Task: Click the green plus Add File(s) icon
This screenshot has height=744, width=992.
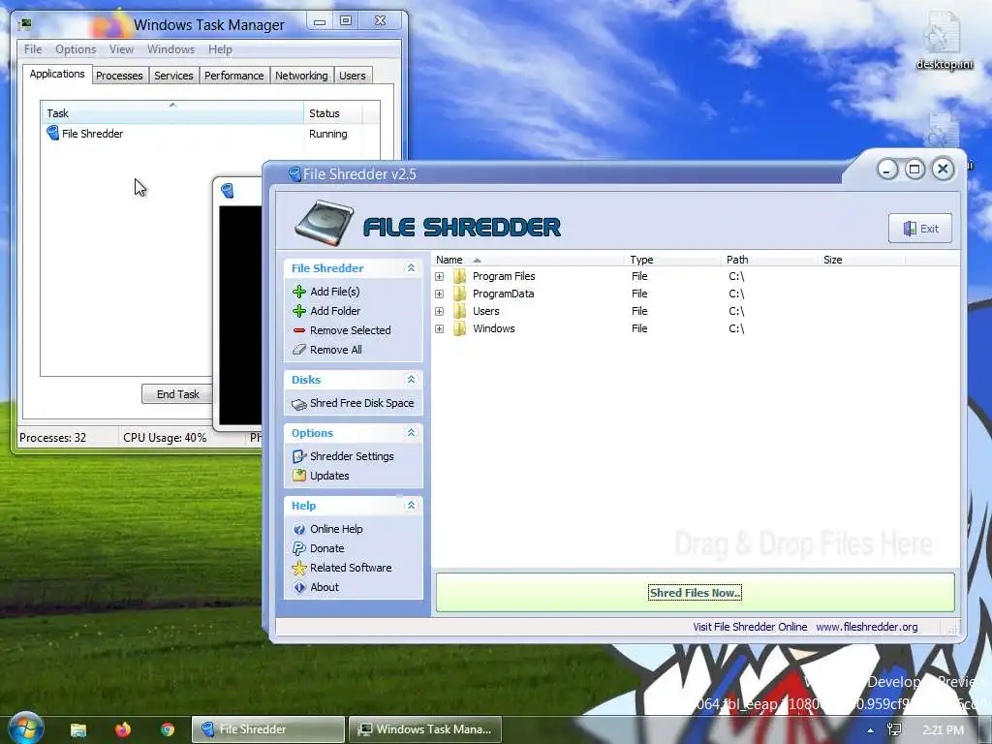Action: coord(299,292)
